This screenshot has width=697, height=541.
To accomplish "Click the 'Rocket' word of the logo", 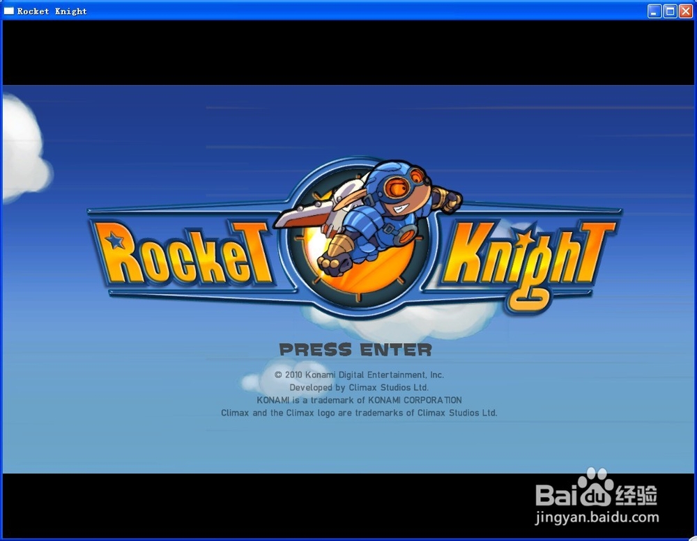I will click(182, 254).
